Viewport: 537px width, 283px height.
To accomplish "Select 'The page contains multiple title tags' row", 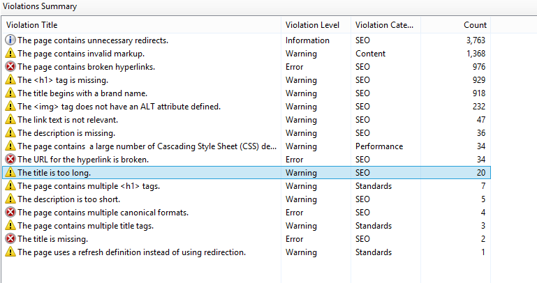I will 247,226.
